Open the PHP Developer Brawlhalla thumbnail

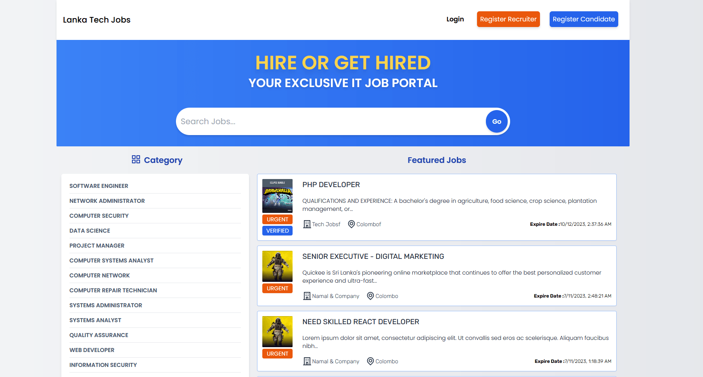[x=277, y=196]
